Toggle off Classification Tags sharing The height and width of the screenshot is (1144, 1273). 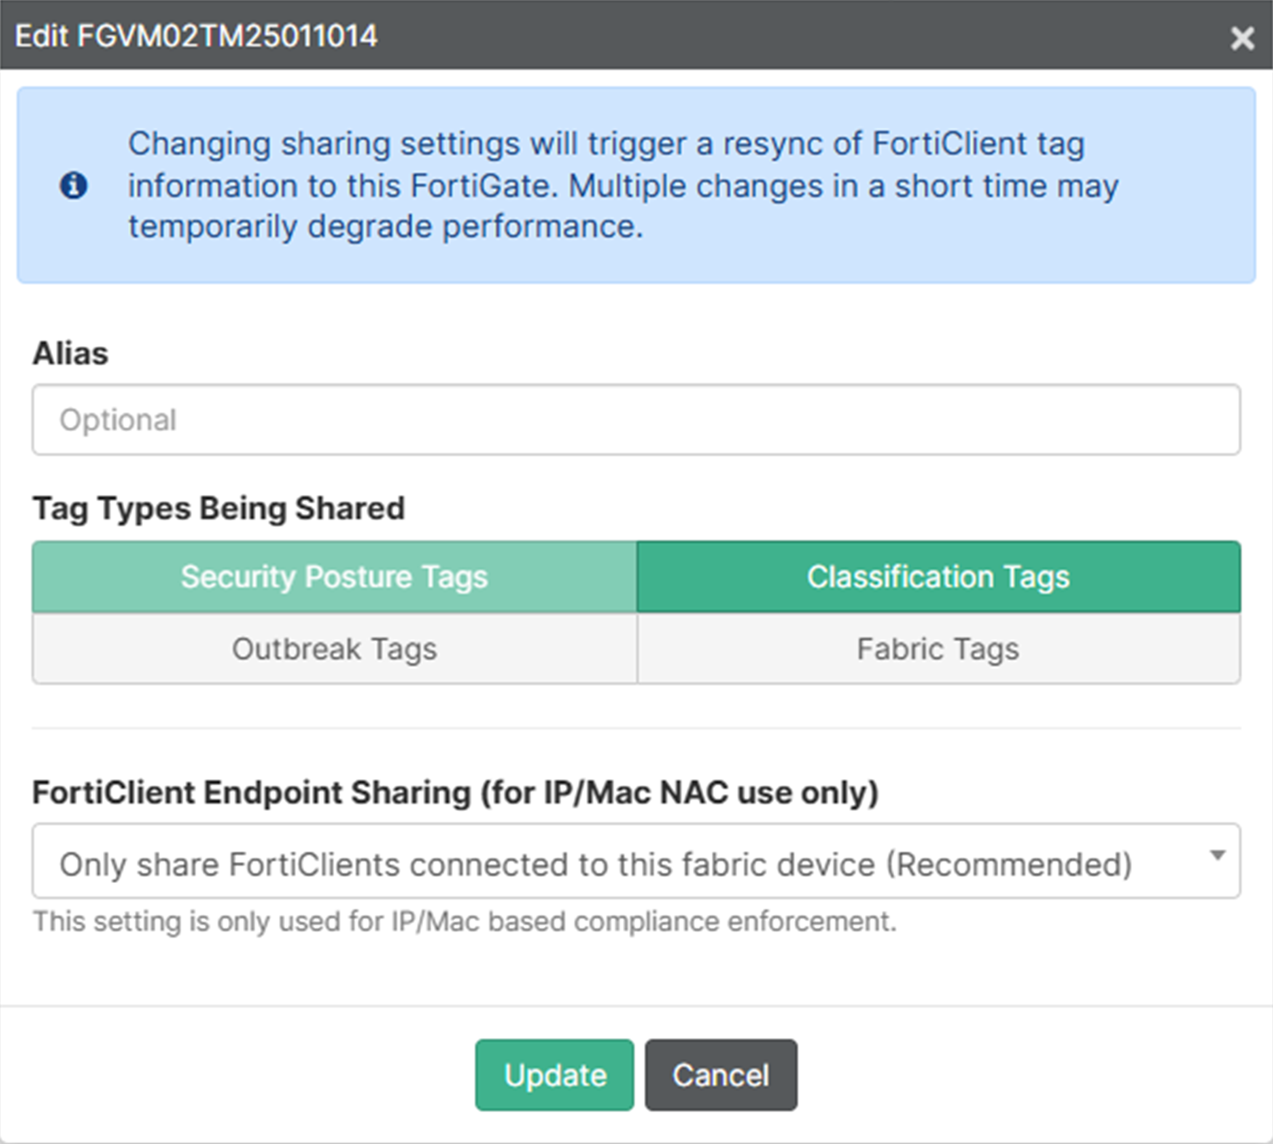click(938, 577)
